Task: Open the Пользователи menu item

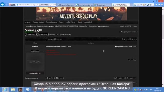Action: point(51,22)
